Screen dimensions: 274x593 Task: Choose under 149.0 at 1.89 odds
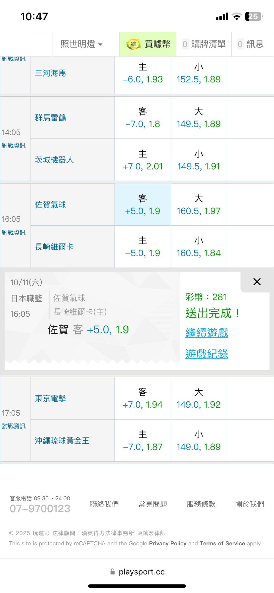(199, 441)
